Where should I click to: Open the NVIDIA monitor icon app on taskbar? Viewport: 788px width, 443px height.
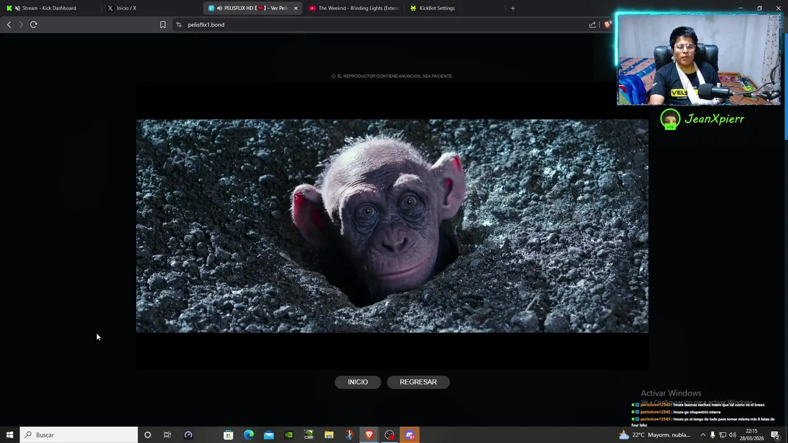309,435
